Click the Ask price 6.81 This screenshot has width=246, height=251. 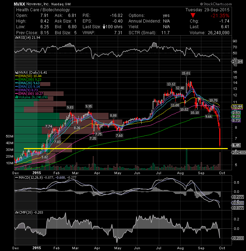click(x=72, y=16)
